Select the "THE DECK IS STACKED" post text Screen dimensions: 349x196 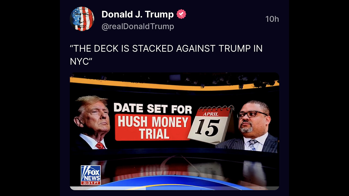[x=166, y=55]
